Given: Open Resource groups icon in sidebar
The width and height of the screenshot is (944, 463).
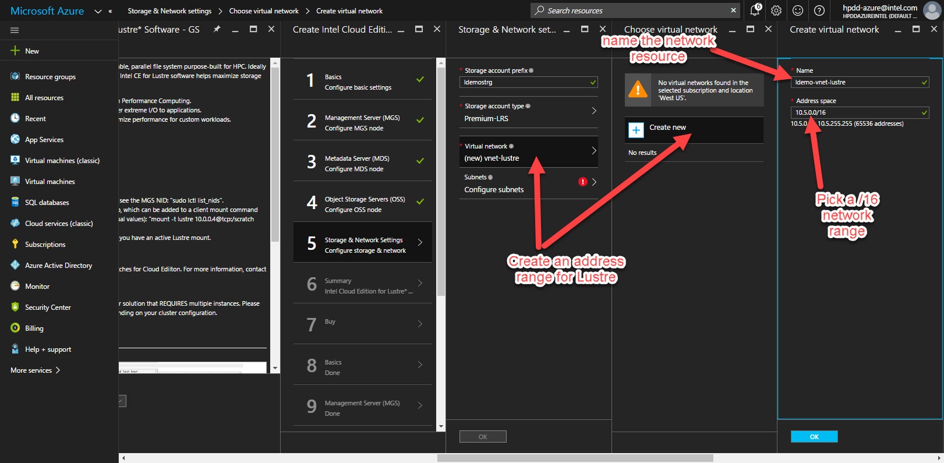Looking at the screenshot, I should (15, 76).
